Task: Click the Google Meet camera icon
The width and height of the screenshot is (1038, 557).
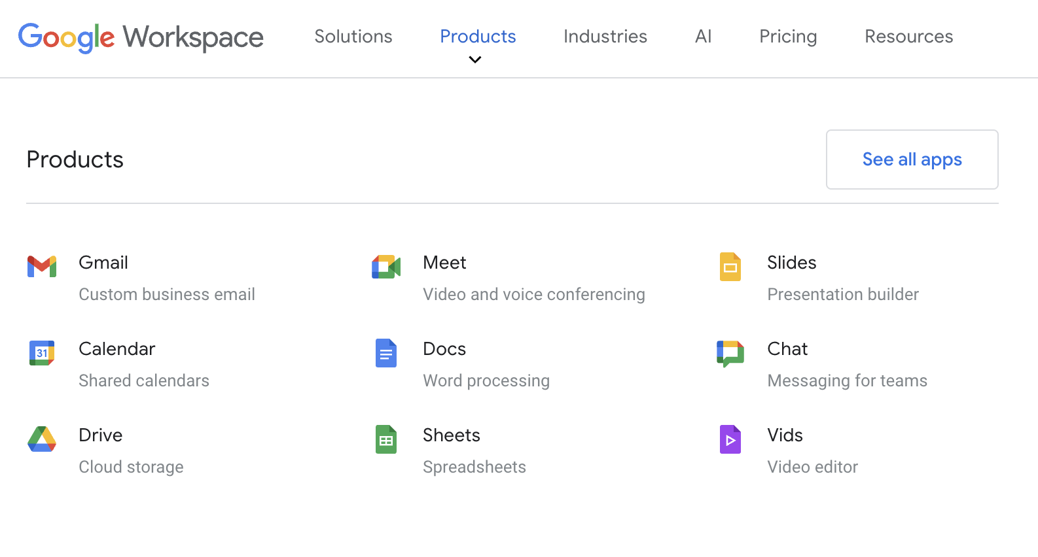Action: pyautogui.click(x=386, y=267)
